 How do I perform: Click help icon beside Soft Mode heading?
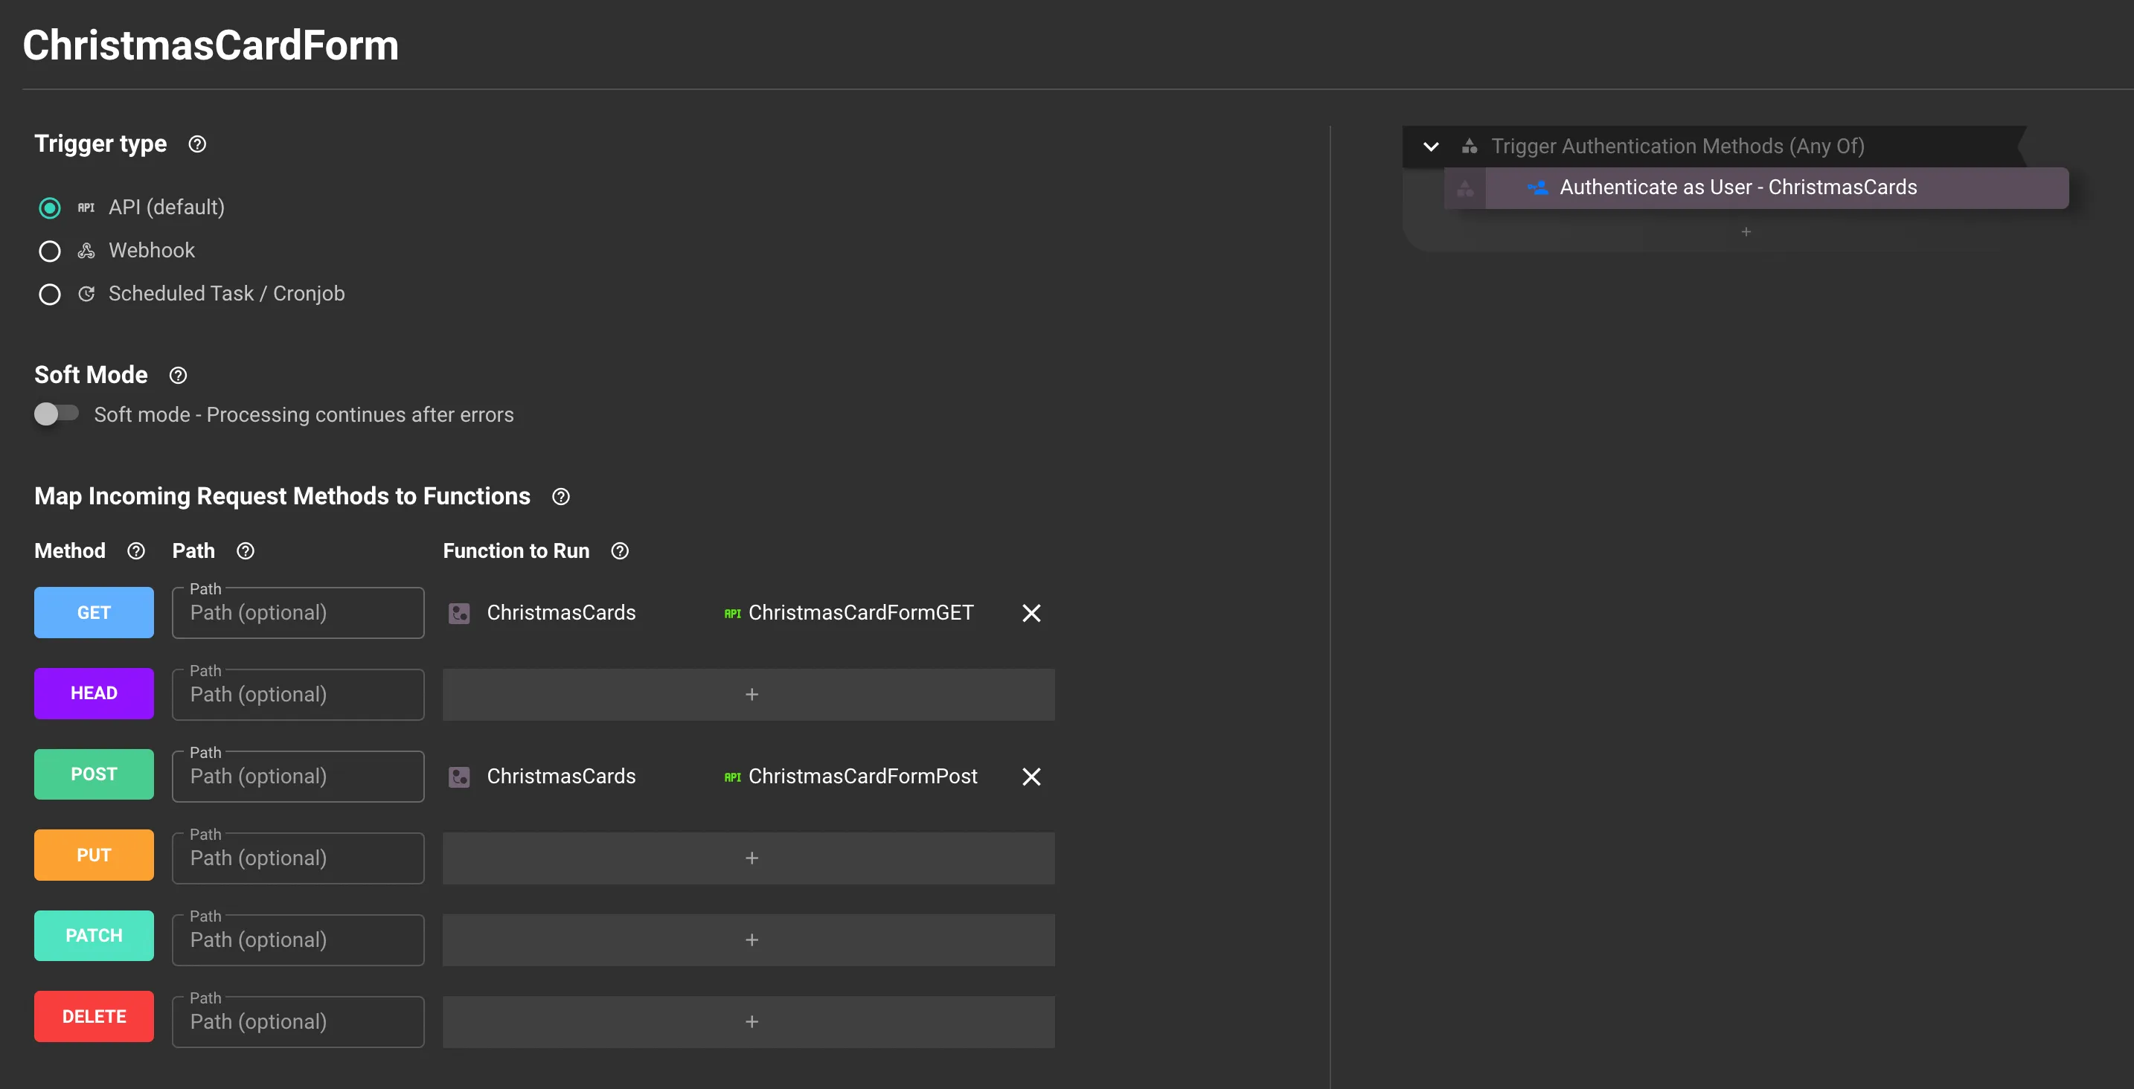[x=178, y=375]
